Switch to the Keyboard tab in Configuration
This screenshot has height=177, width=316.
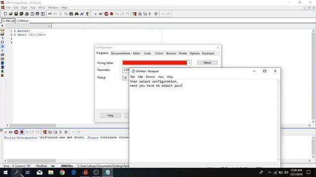pos(208,54)
